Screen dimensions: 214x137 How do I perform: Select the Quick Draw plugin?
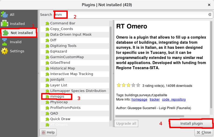coord(75,119)
